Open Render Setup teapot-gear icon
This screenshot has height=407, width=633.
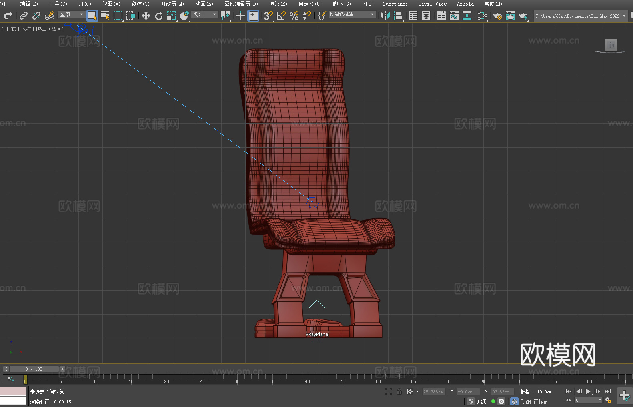pos(497,16)
